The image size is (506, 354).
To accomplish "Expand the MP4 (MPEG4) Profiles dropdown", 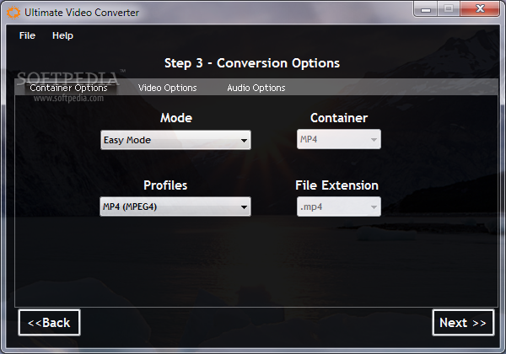I will (x=175, y=206).
